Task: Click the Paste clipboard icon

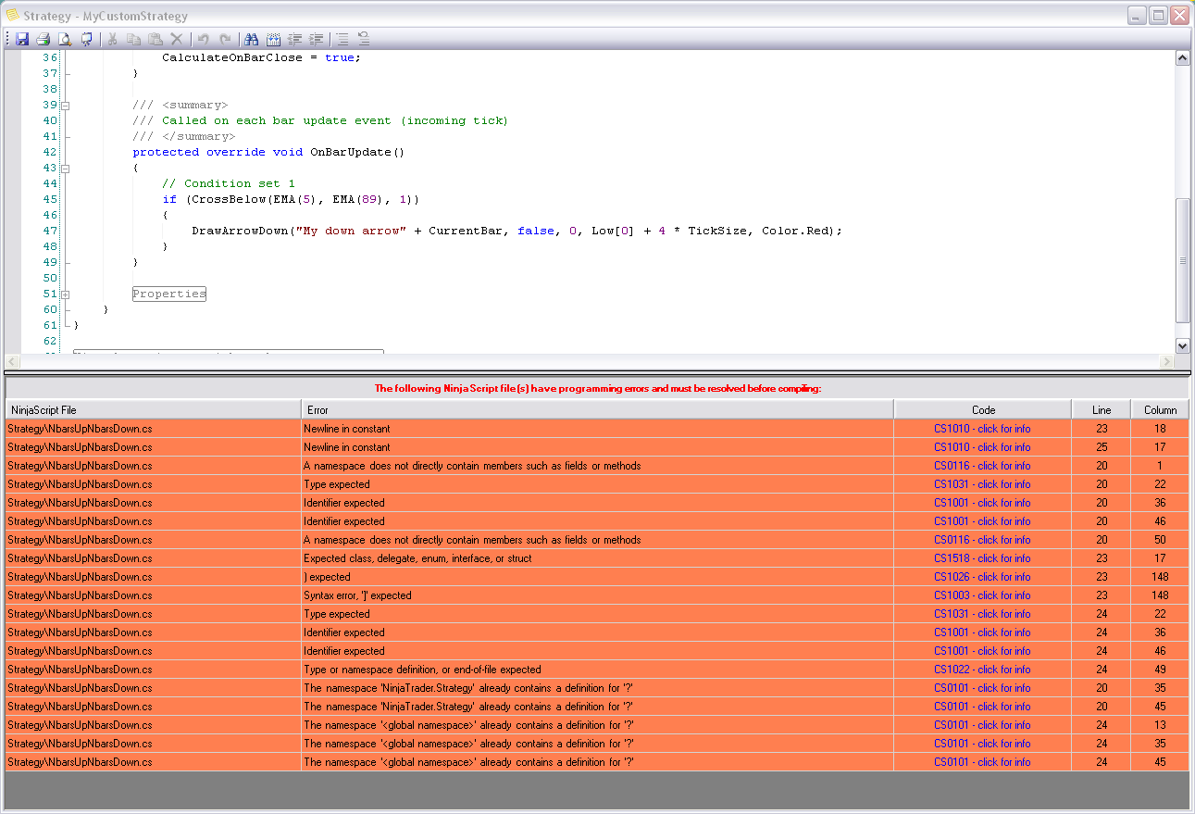Action: click(x=156, y=39)
